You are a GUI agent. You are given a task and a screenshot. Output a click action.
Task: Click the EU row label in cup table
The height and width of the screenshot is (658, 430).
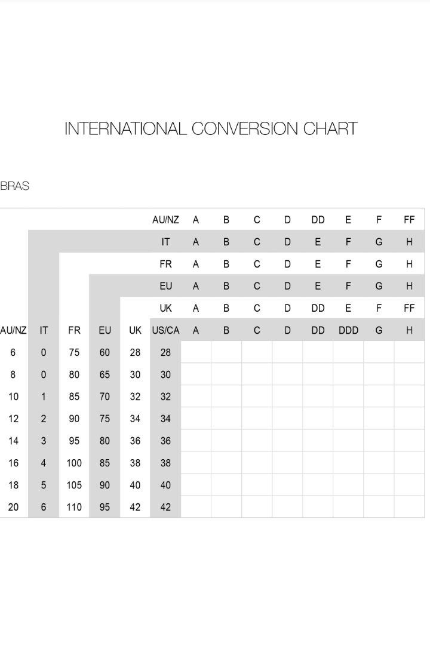click(165, 286)
